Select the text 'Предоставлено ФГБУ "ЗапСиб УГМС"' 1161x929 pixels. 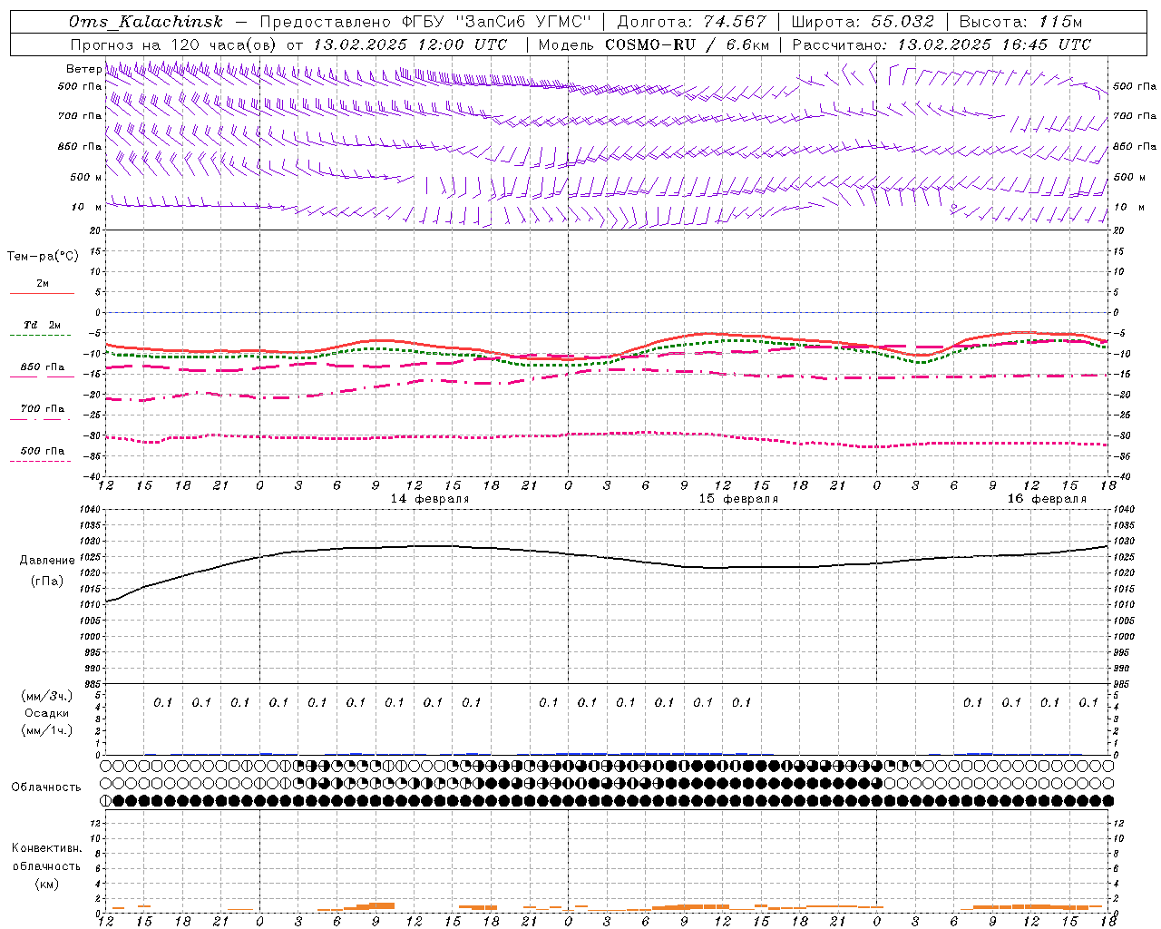(x=424, y=22)
